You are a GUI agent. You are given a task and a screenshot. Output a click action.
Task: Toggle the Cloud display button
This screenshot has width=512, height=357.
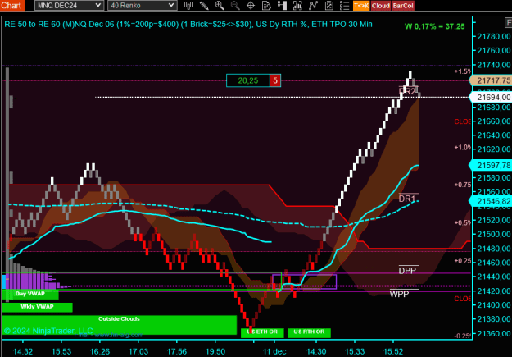[381, 6]
